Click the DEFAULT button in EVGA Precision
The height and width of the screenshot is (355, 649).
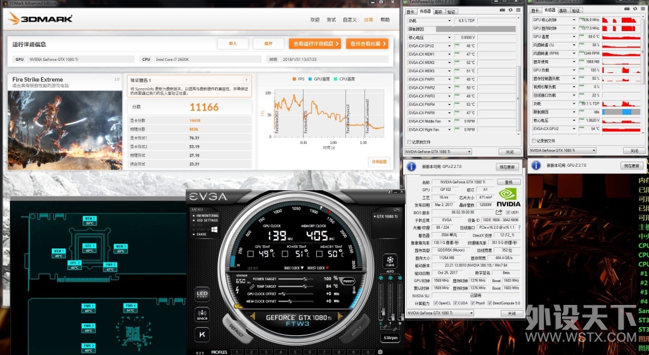point(237,329)
